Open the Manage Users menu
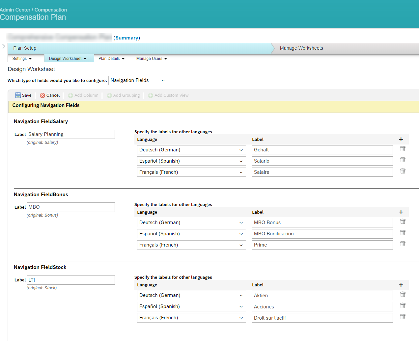This screenshot has height=341, width=419. [x=152, y=59]
